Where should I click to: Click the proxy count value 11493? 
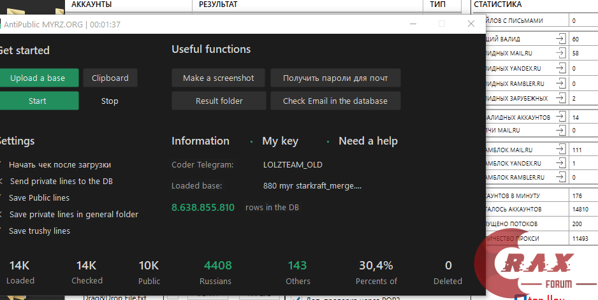[x=580, y=239]
